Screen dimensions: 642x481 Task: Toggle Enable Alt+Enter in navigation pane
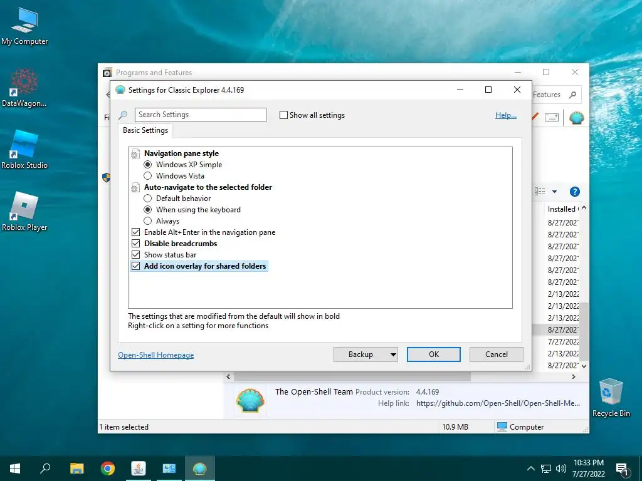click(x=135, y=232)
